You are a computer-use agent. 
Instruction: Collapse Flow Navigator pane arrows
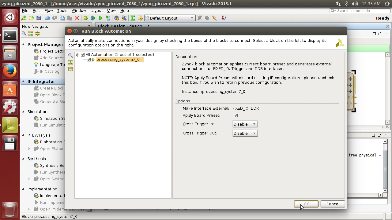tap(89, 26)
